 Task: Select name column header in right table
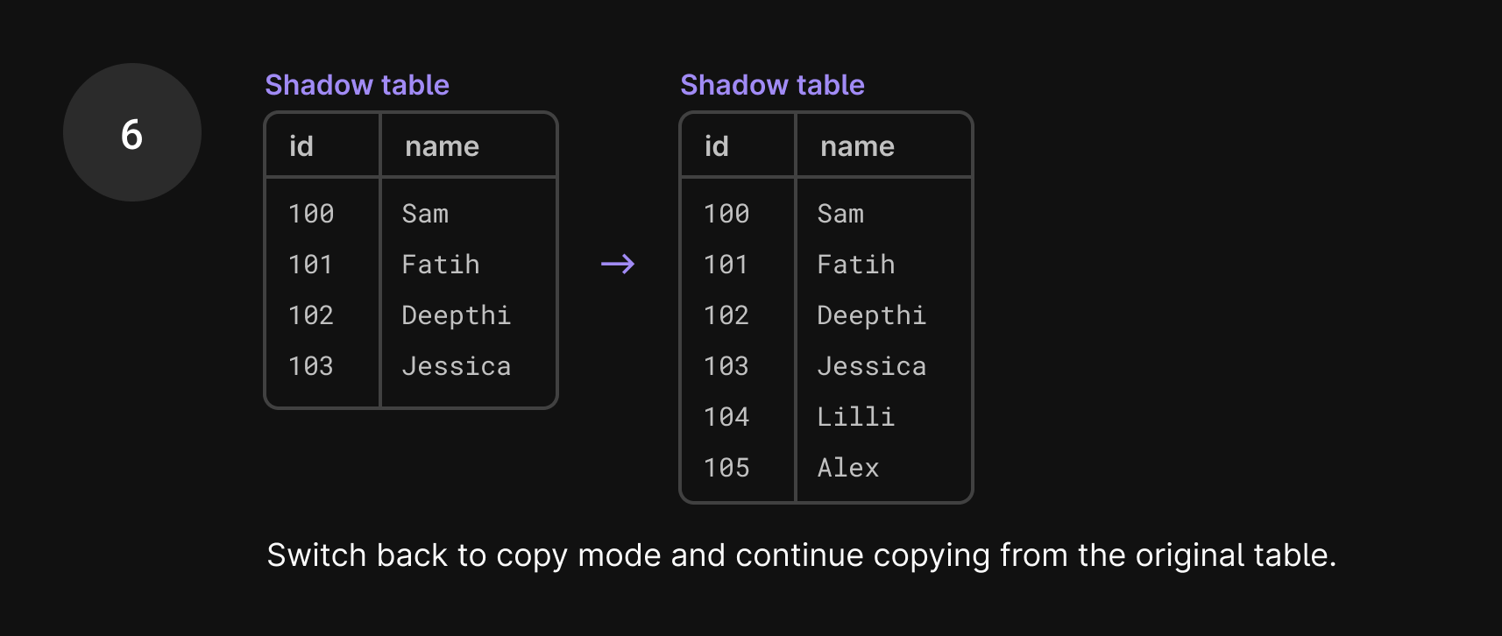pyautogui.click(x=857, y=146)
